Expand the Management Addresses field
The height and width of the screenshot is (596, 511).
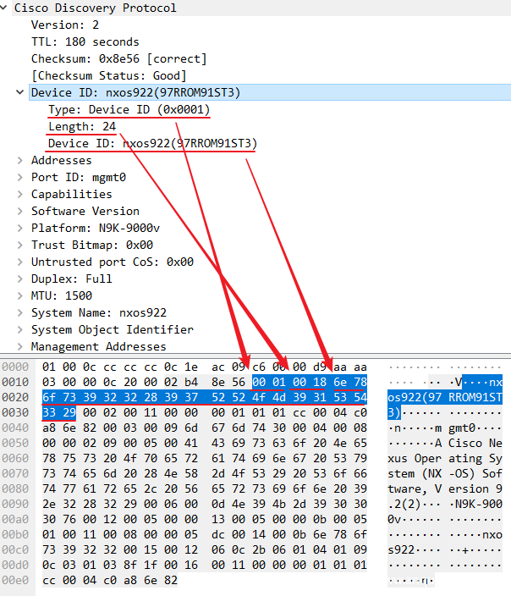tap(20, 346)
